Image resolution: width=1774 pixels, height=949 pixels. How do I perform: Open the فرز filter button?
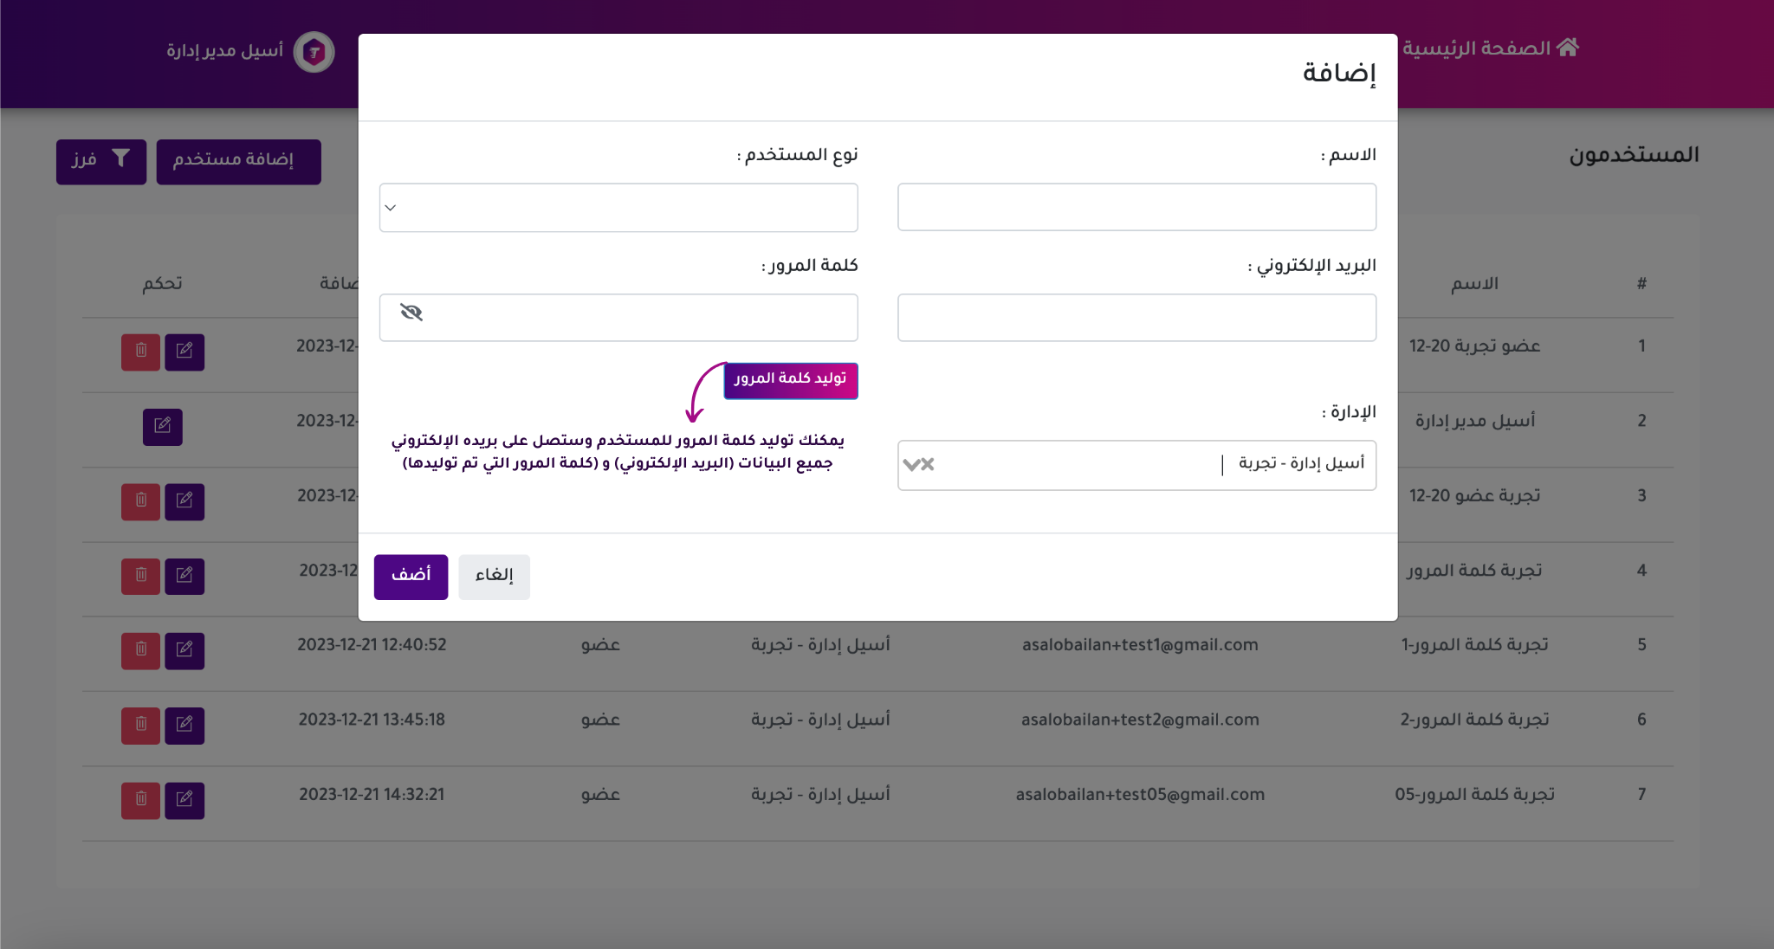click(x=100, y=161)
